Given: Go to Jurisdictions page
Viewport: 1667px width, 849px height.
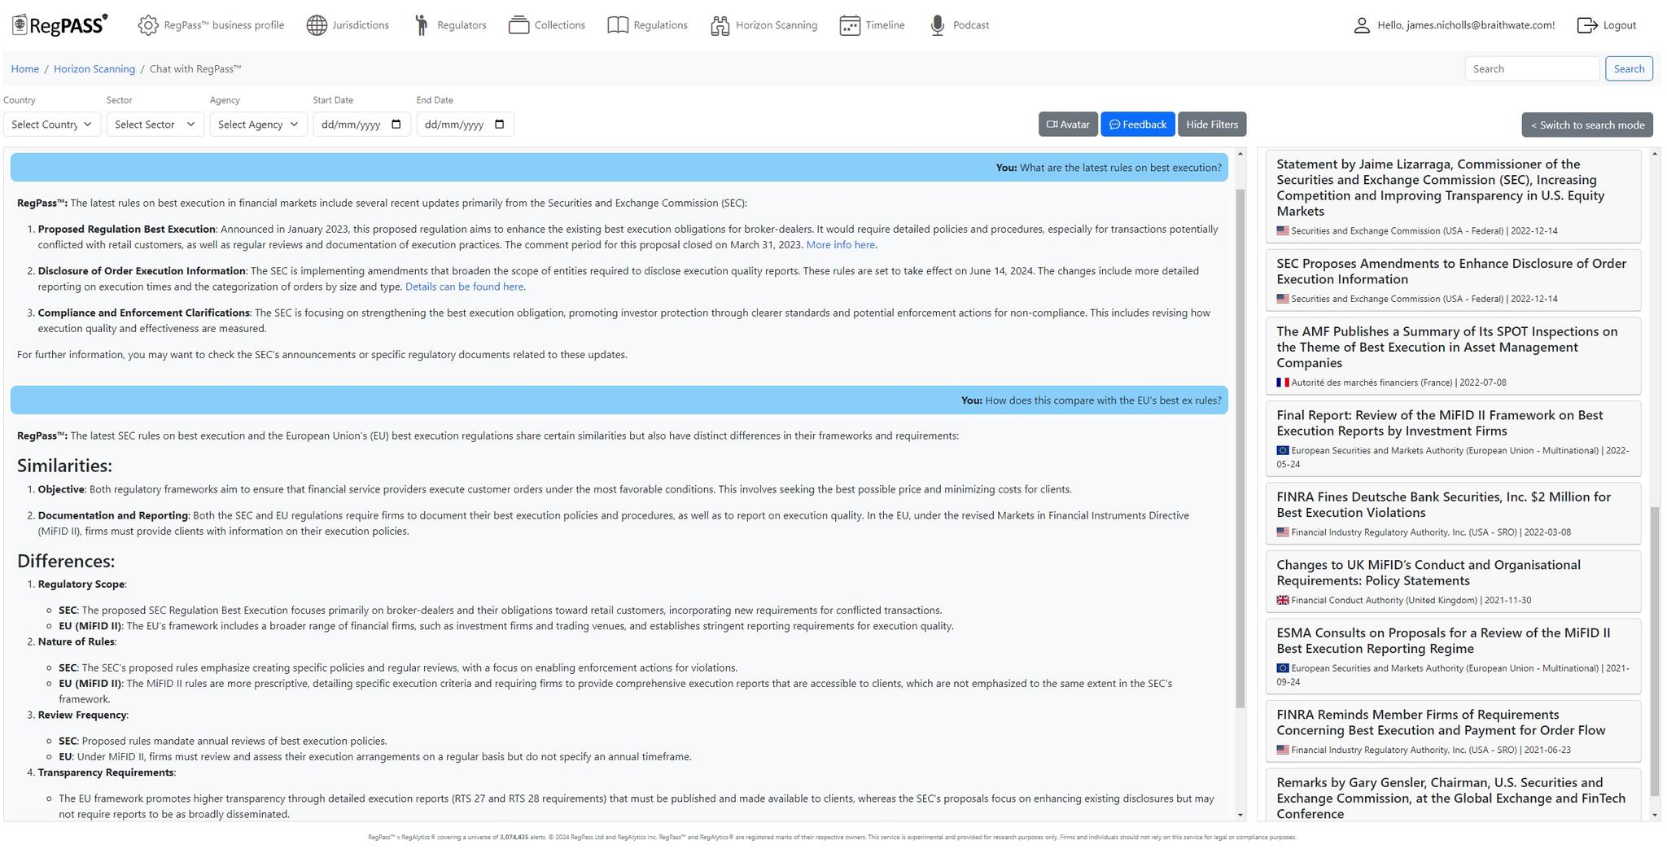Looking at the screenshot, I should coord(348,25).
